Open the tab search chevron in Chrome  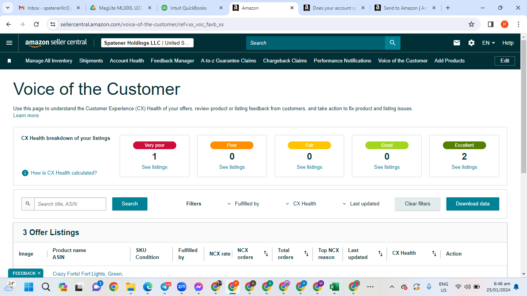(x=7, y=8)
